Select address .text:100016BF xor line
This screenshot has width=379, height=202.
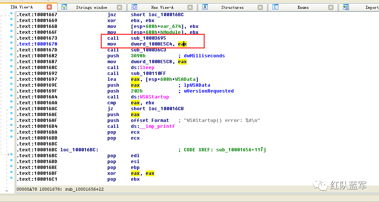pos(37,173)
